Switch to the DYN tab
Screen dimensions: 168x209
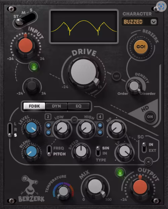pos(56,106)
